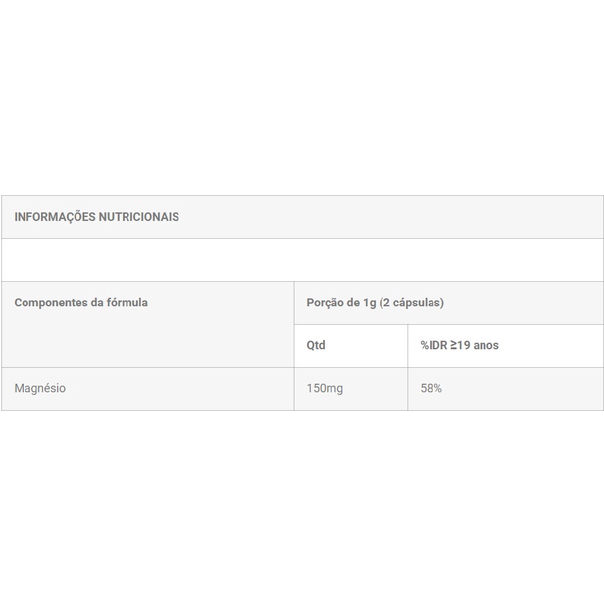The height and width of the screenshot is (604, 604).
Task: Click the word INFORMAÇÕES in the title
Action: pos(55,217)
